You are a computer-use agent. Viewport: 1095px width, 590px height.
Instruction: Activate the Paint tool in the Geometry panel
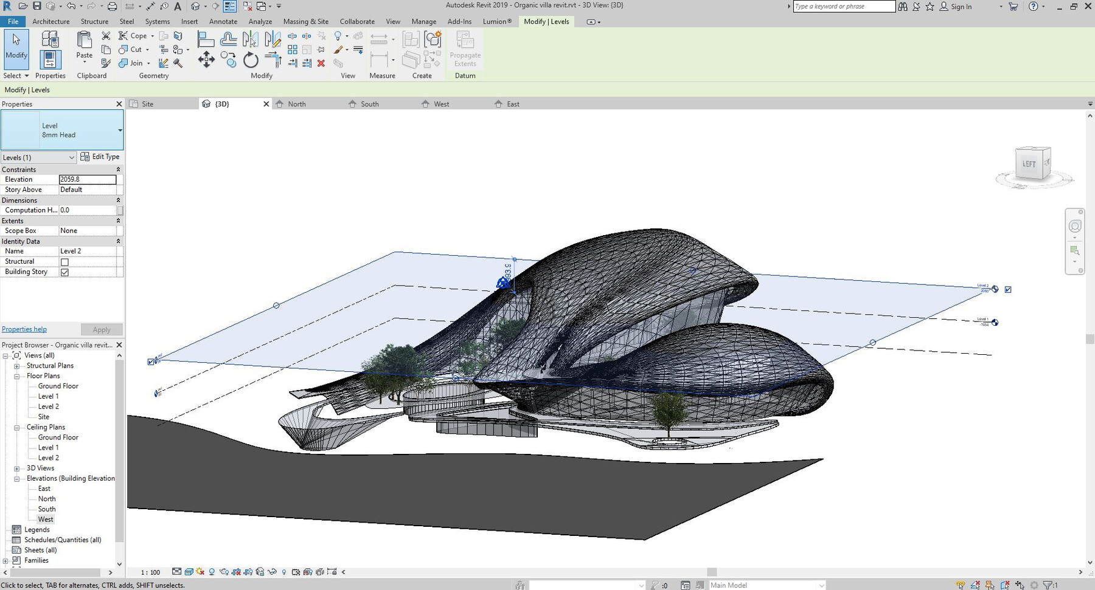point(178,36)
